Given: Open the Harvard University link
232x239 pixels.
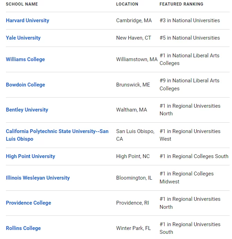Looking at the screenshot, I should click(27, 20).
